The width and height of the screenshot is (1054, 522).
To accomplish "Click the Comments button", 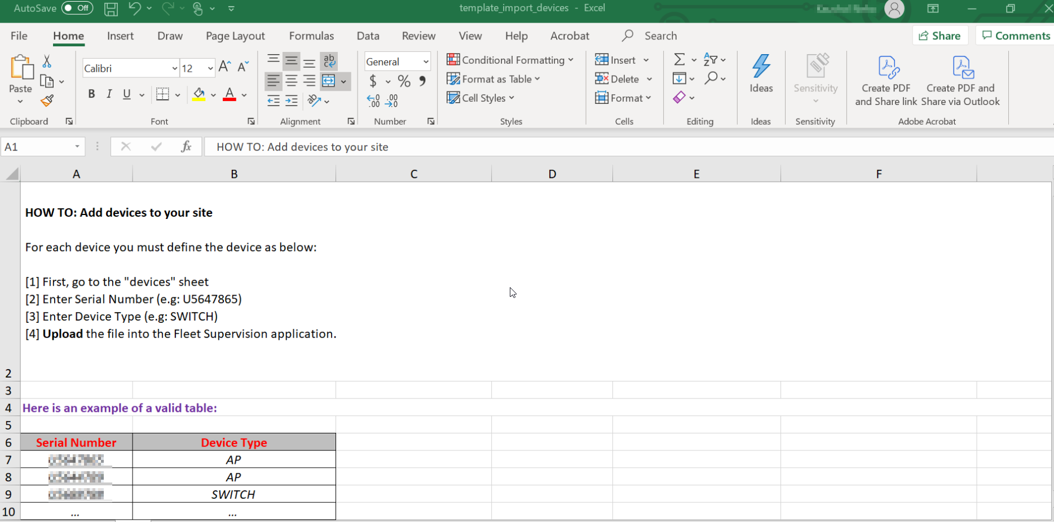I will 1016,36.
